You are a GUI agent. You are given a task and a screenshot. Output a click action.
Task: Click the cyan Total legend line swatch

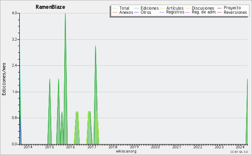[x=115, y=8]
